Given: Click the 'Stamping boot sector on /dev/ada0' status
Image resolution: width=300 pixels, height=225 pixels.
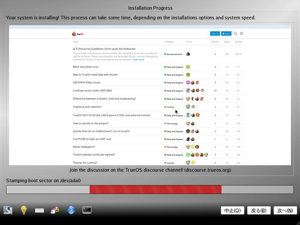Looking at the screenshot, I should [x=43, y=180].
